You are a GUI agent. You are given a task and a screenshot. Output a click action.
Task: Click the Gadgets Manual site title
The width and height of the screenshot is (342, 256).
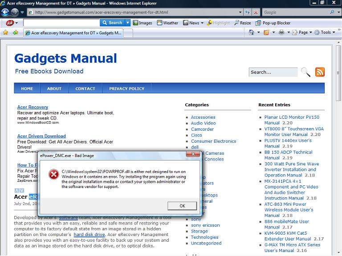pos(65,58)
